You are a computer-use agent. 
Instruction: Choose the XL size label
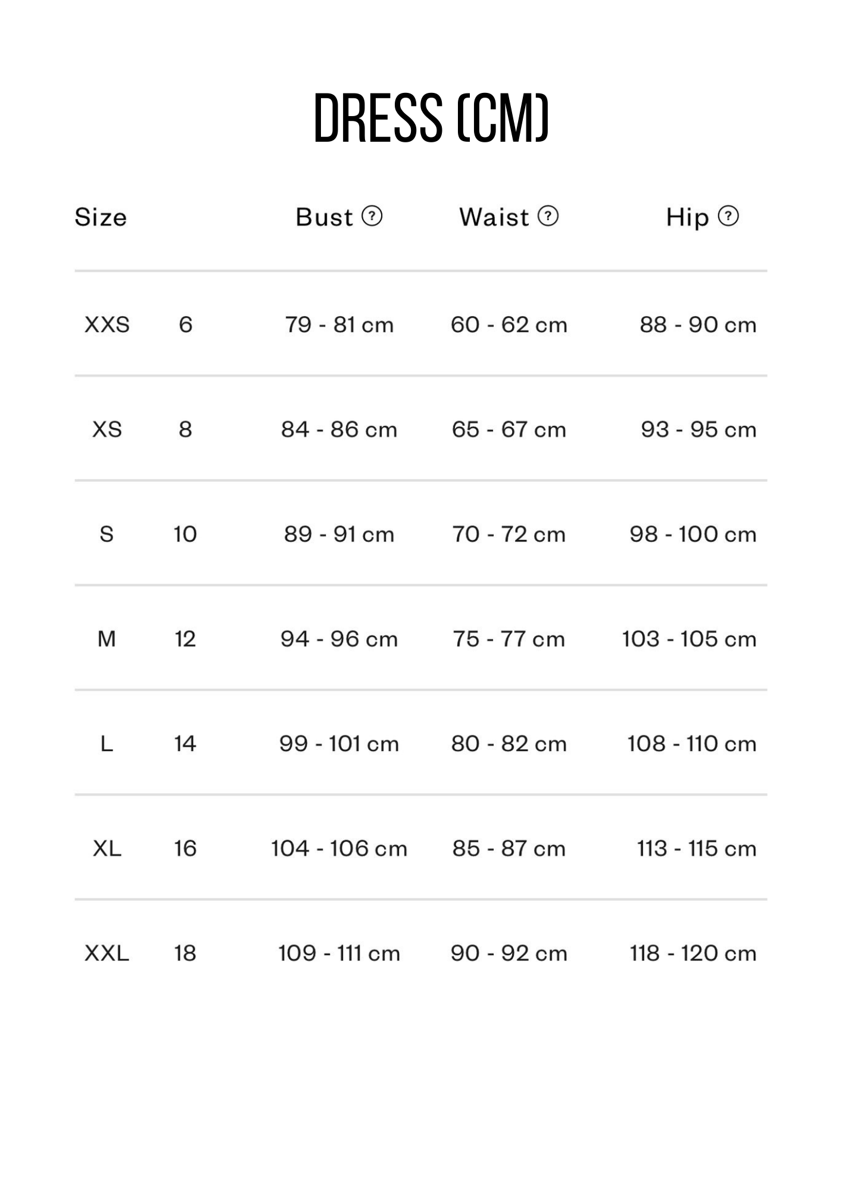point(107,849)
